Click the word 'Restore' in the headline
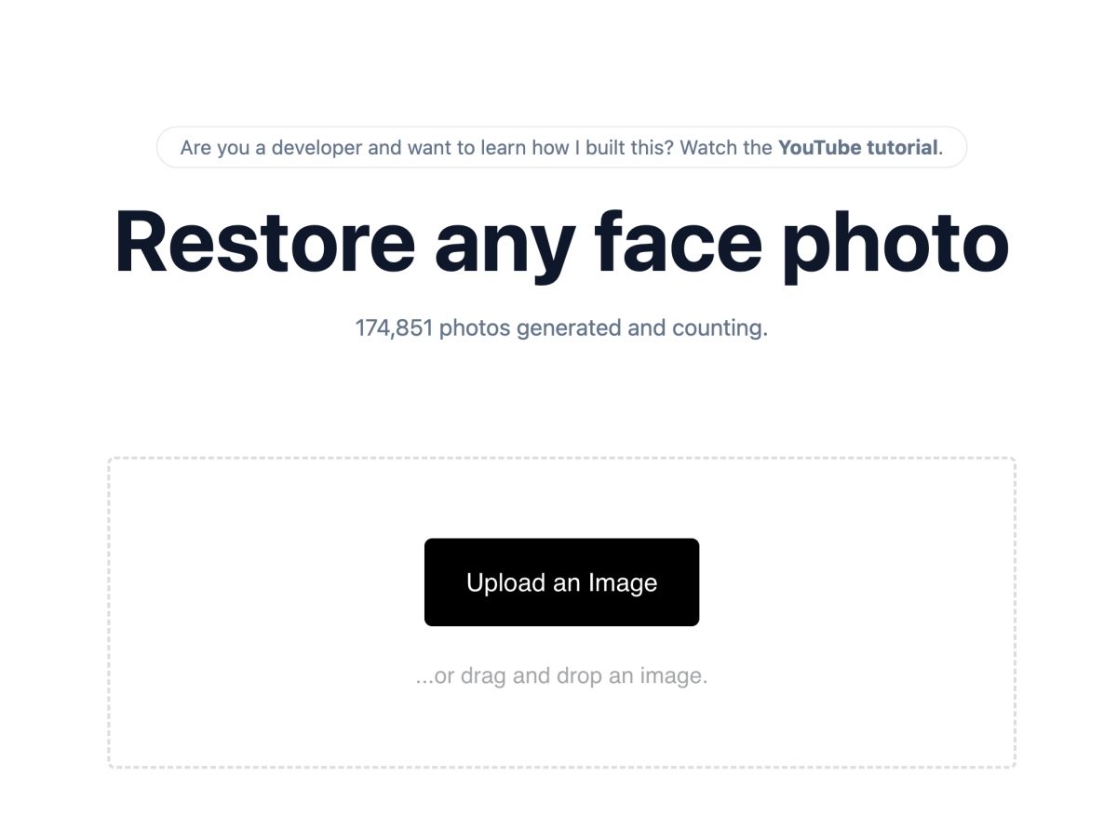 (264, 241)
